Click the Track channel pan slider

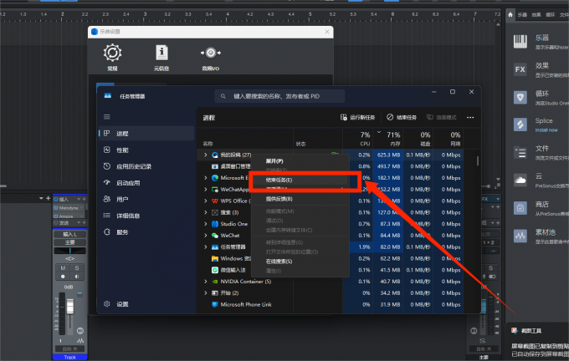coord(70,251)
